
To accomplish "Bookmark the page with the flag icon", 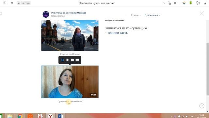I will tap(175, 3).
